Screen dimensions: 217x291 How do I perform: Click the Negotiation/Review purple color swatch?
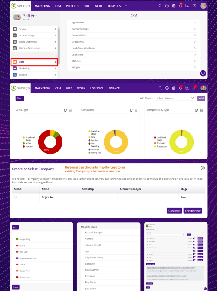point(17,258)
